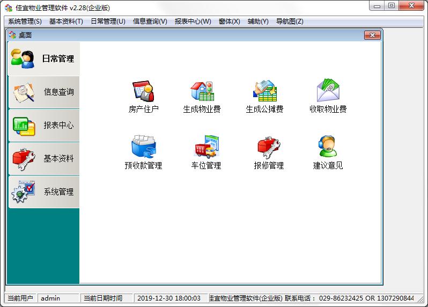Image resolution: width=428 pixels, height=307 pixels.
Task: Open the 系统管理(S) menu
Action: [25, 21]
